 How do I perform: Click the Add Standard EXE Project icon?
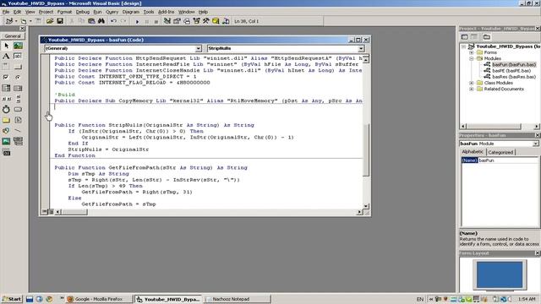click(8, 21)
